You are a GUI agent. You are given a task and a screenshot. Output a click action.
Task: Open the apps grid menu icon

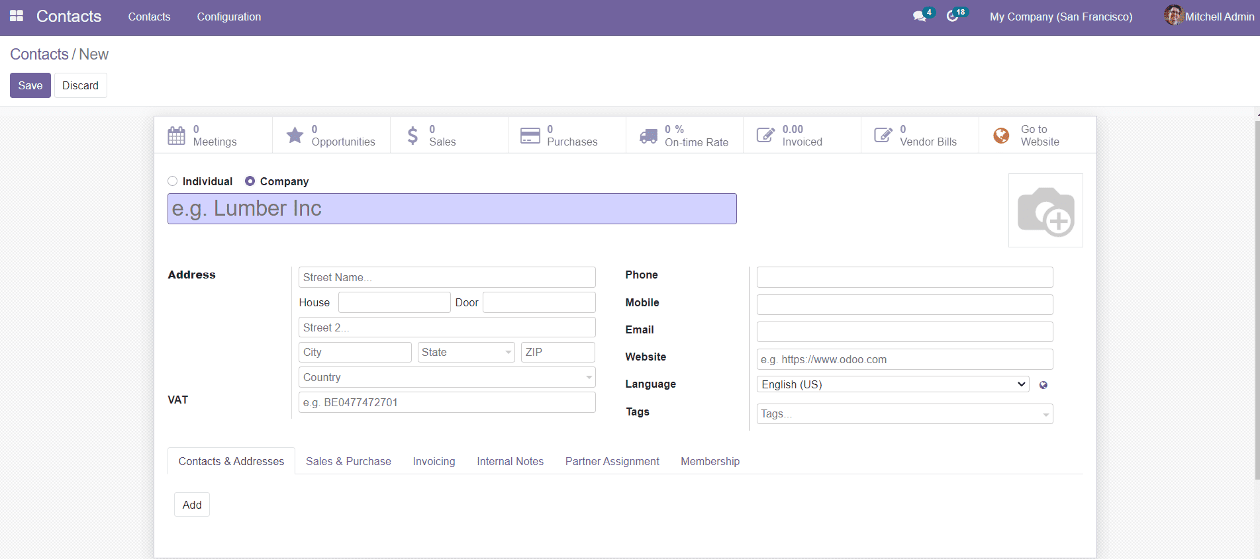(17, 16)
